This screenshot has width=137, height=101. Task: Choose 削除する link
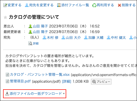click(129, 5)
